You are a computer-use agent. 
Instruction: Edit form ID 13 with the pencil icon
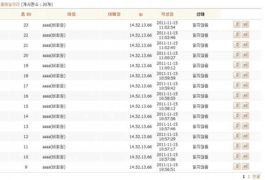tap(237, 126)
